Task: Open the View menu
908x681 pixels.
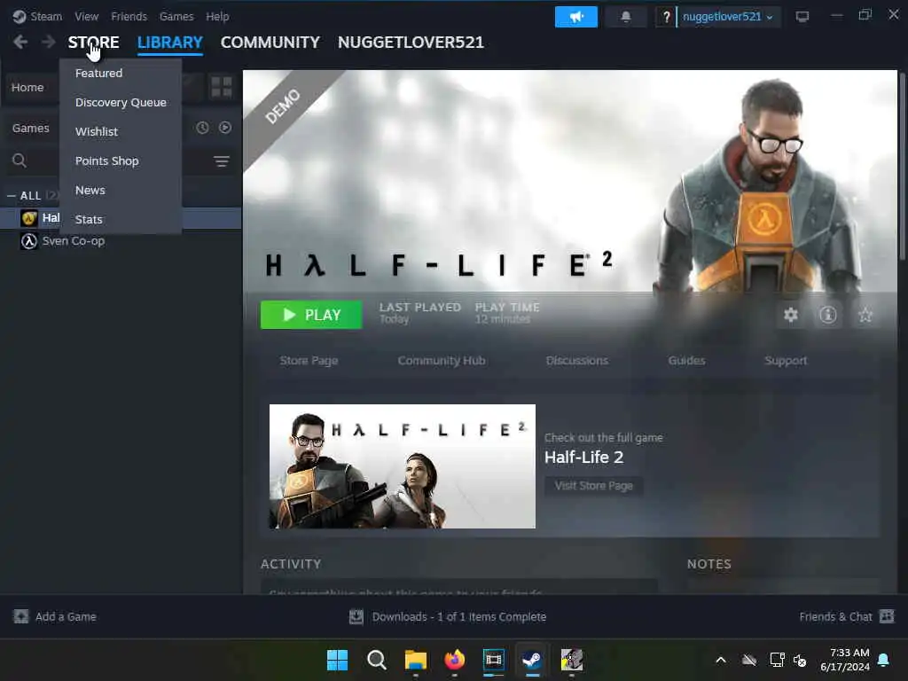Action: tap(86, 16)
